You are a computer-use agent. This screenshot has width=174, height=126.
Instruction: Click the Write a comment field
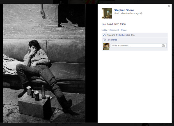(139, 46)
